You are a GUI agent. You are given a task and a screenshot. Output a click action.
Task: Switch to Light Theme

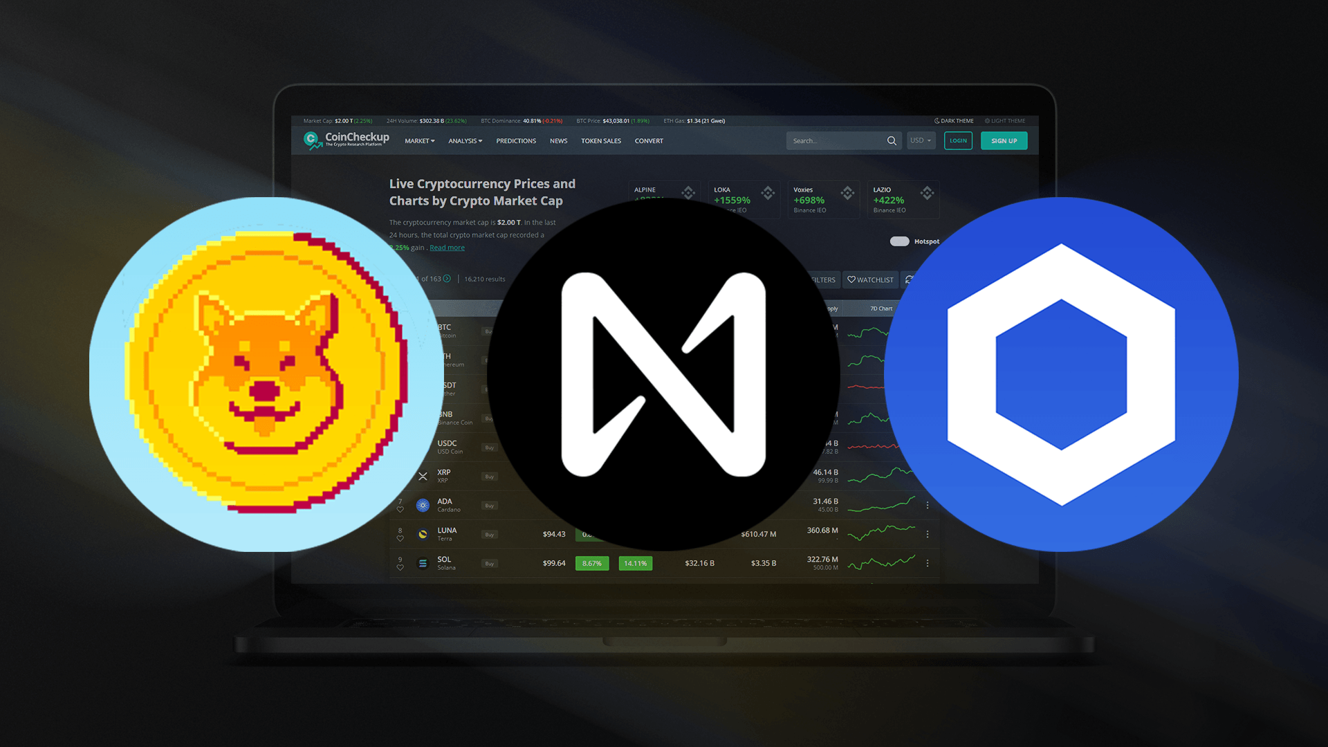tap(1005, 121)
